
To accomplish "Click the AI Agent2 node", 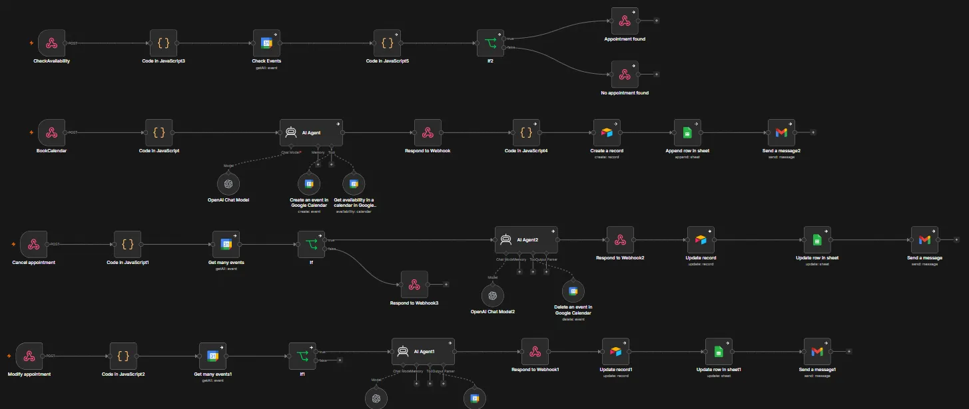I will [x=526, y=240].
